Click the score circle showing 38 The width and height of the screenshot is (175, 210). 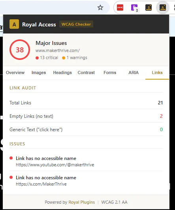click(x=20, y=50)
